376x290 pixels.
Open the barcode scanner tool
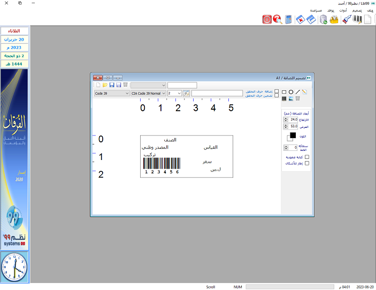[346, 20]
